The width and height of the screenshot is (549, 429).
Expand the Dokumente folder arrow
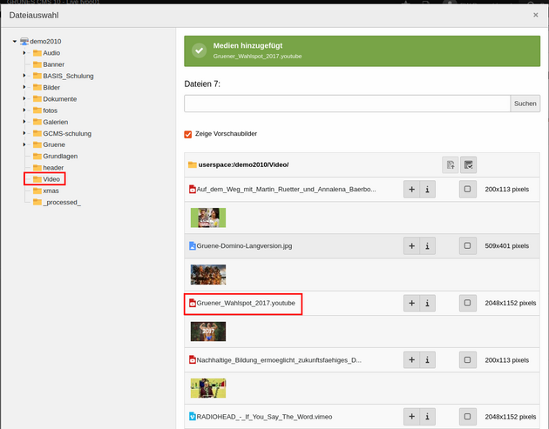tap(24, 98)
